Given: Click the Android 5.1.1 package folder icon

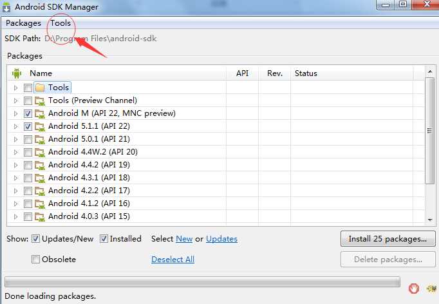Looking at the screenshot, I should [x=40, y=127].
